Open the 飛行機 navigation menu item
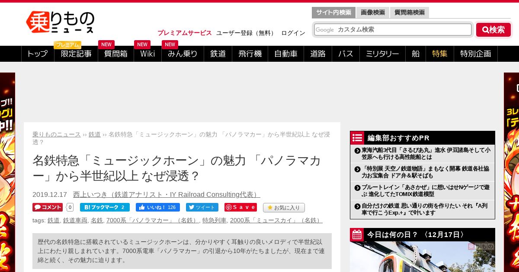 (x=250, y=54)
